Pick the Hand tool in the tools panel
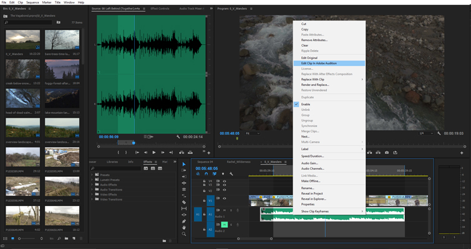Image resolution: width=471 pixels, height=249 pixels. (184, 227)
